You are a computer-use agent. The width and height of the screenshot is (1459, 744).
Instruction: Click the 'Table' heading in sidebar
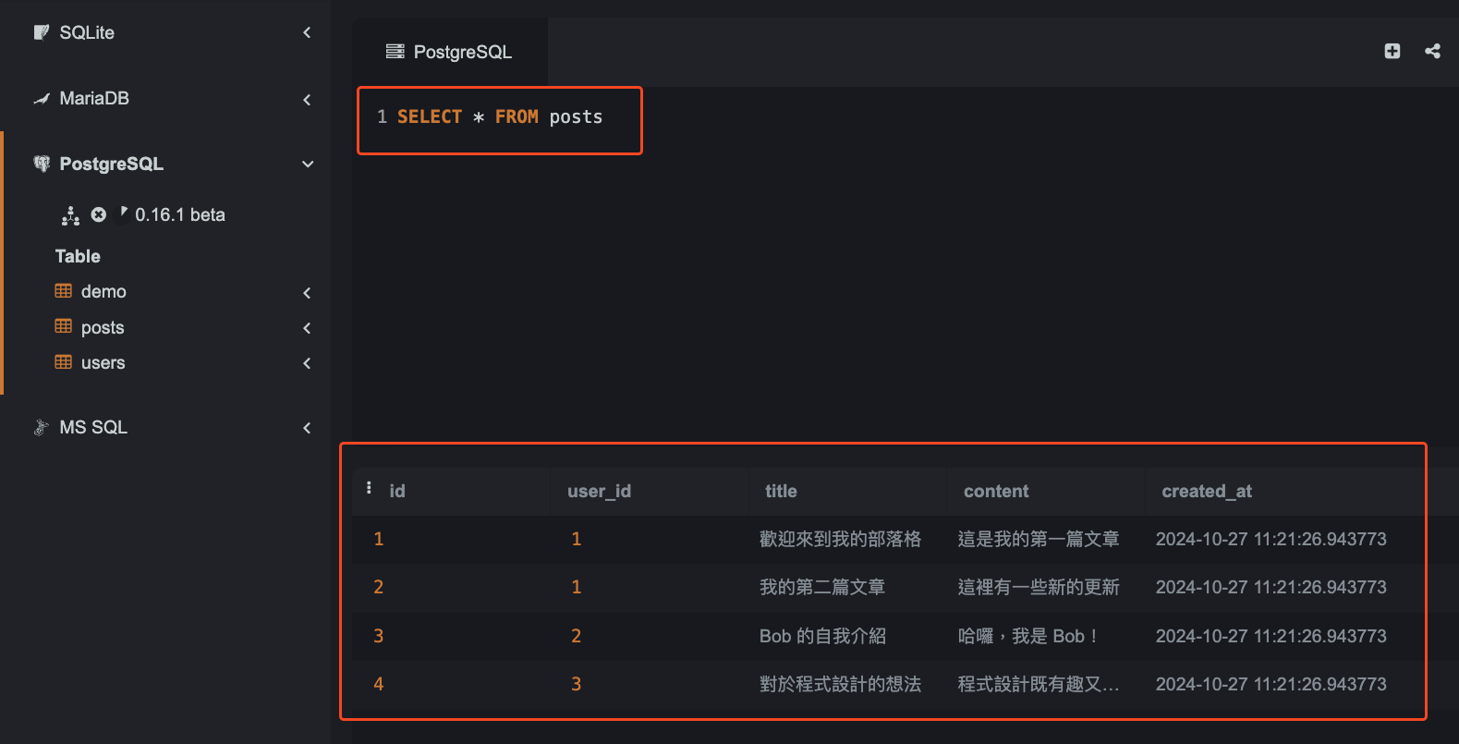click(78, 256)
